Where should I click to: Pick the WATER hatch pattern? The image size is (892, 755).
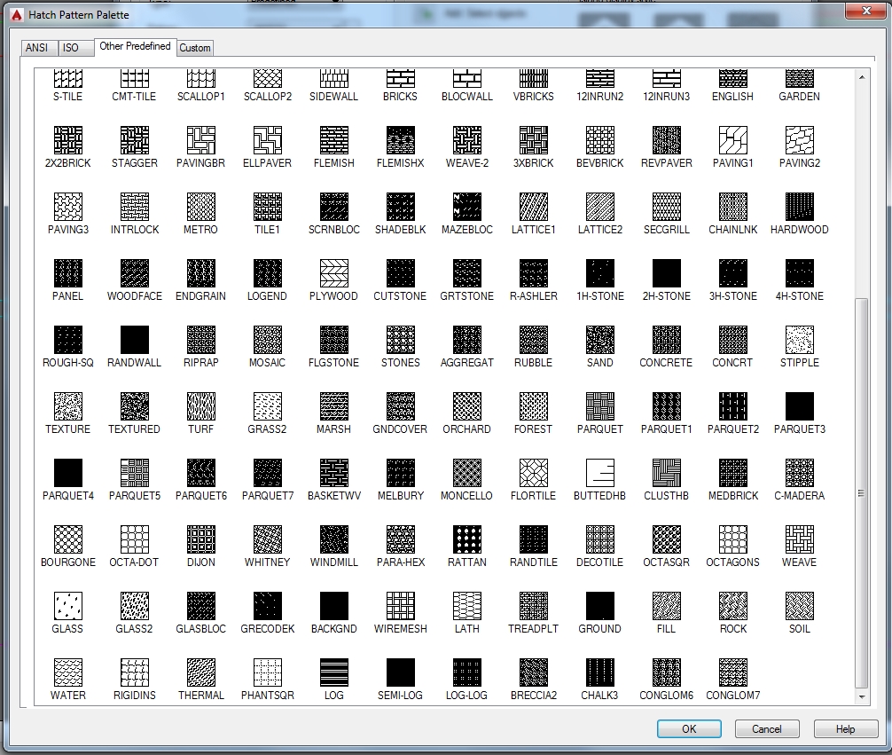[67, 673]
